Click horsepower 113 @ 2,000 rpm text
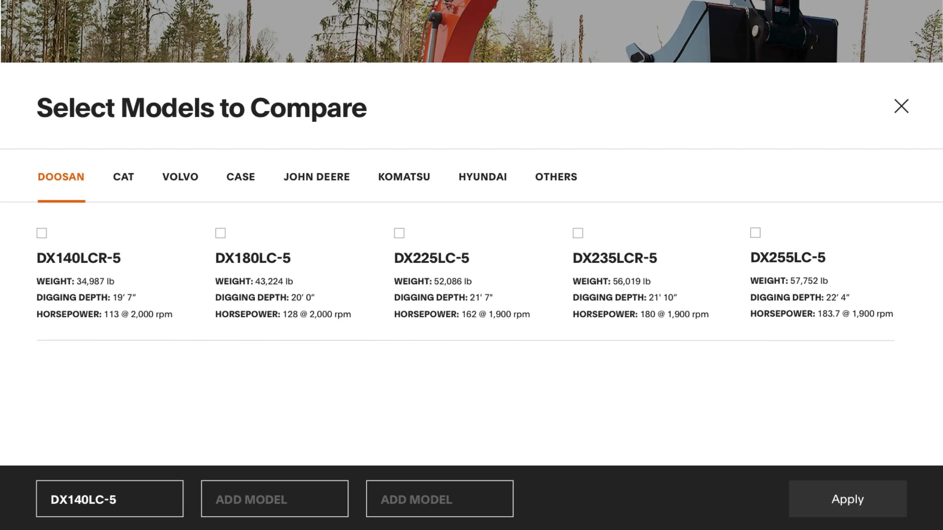The height and width of the screenshot is (530, 943). (x=138, y=314)
